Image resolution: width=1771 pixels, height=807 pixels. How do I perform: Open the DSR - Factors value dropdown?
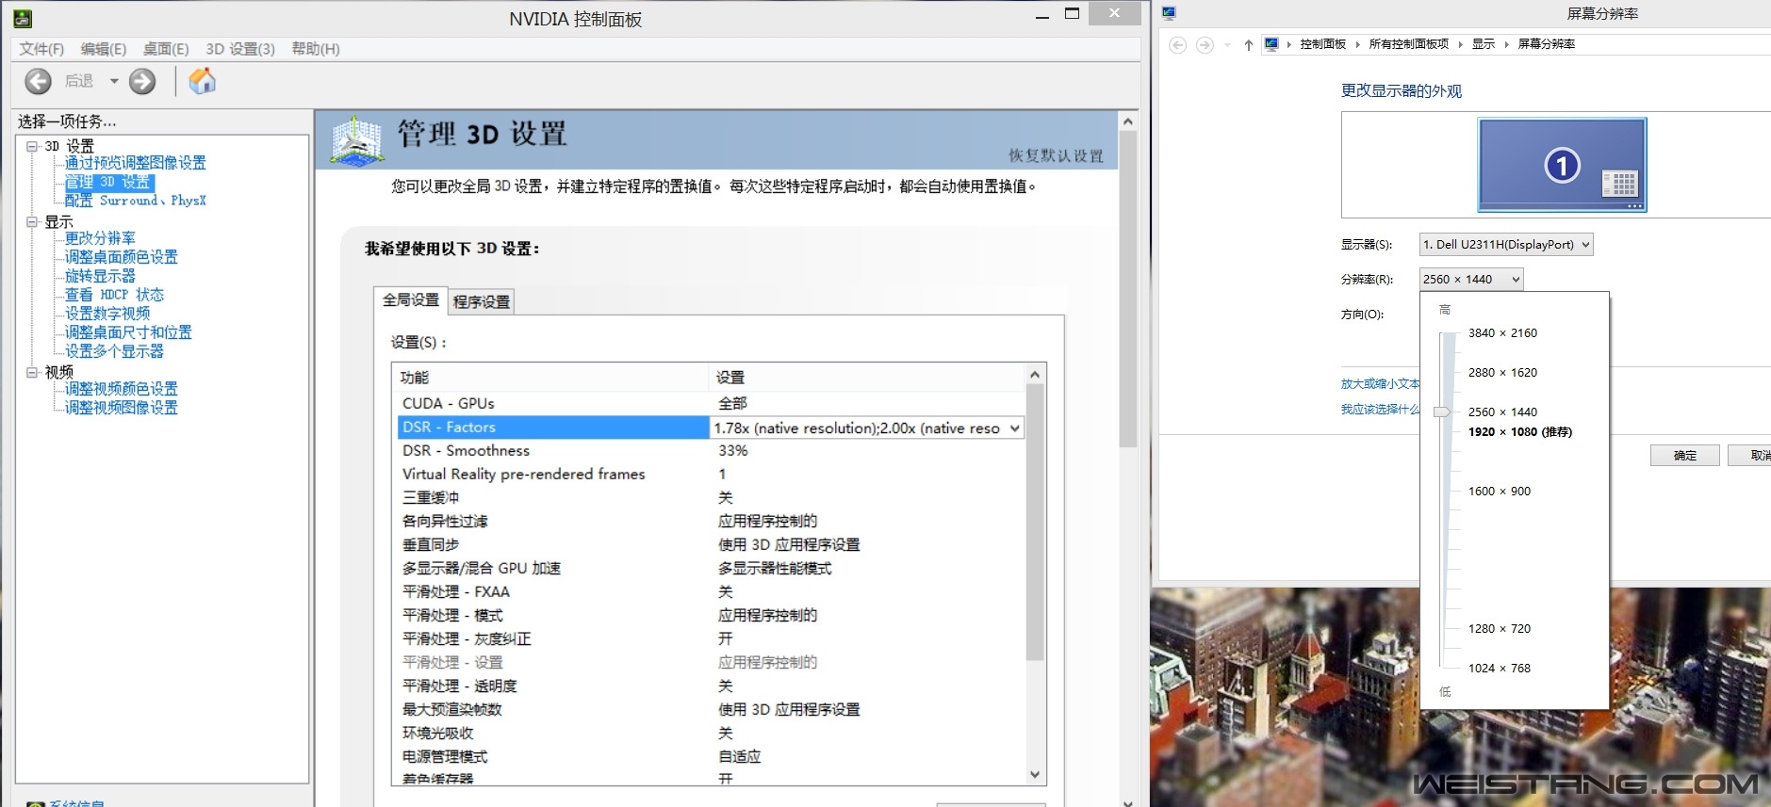1015,428
